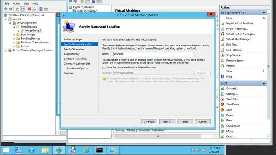Click Stop Service icon in Actions
The height and width of the screenshot is (155, 276).
click(223, 55)
